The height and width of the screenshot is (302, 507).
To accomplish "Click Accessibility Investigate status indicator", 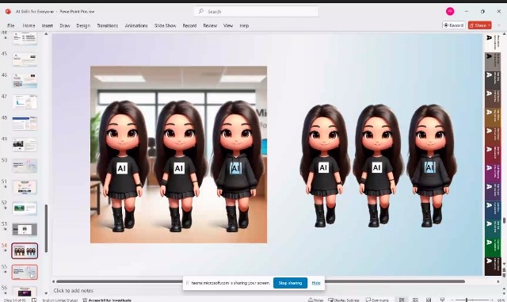I will (x=107, y=300).
